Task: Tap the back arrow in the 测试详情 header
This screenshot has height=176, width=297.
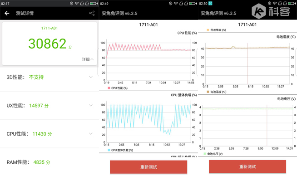Action: 7,13
